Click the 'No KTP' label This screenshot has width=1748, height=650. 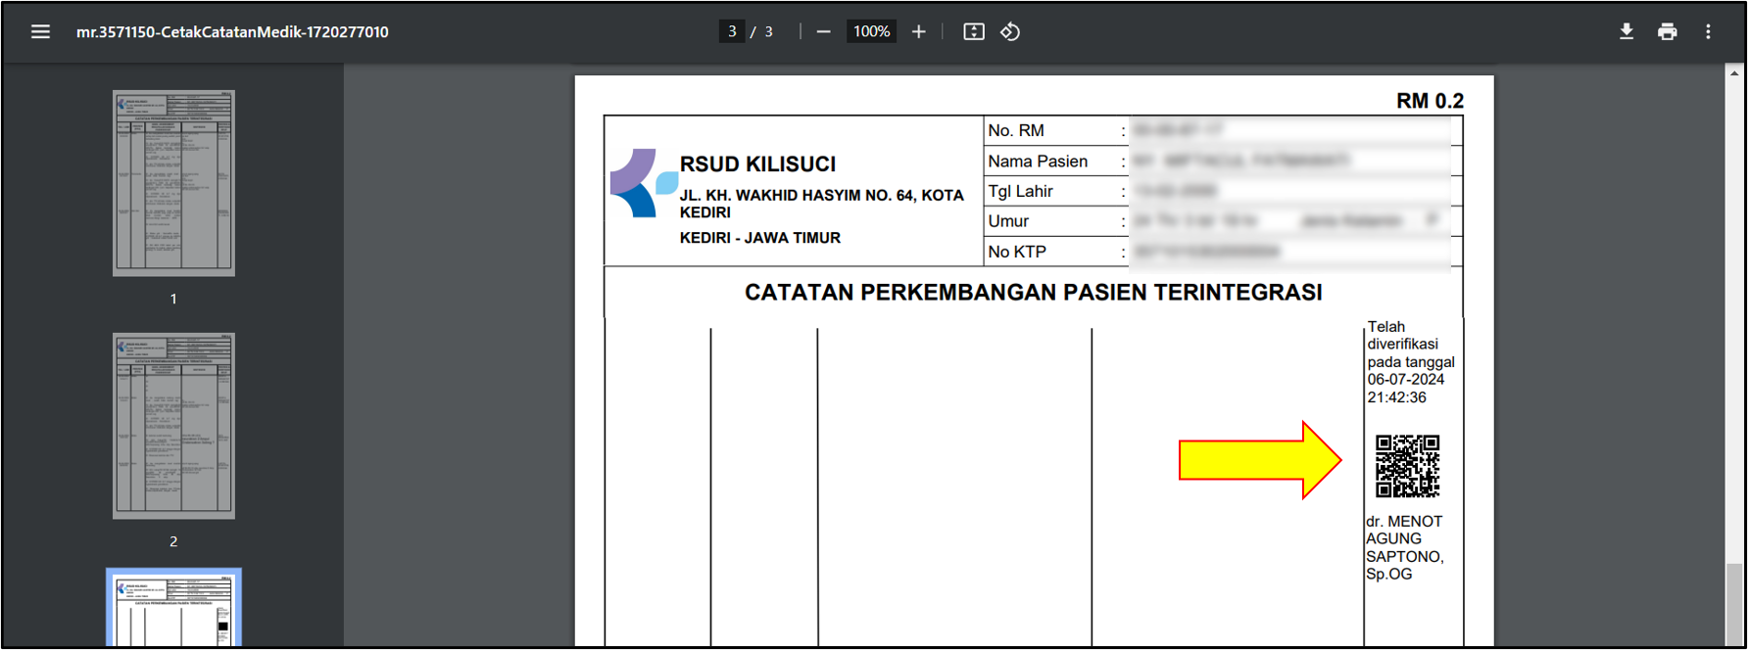click(x=1017, y=252)
